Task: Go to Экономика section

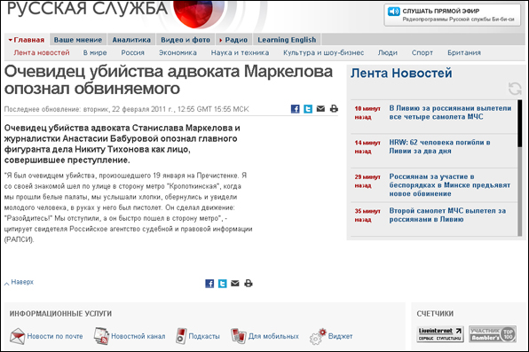Action: pyautogui.click(x=178, y=52)
